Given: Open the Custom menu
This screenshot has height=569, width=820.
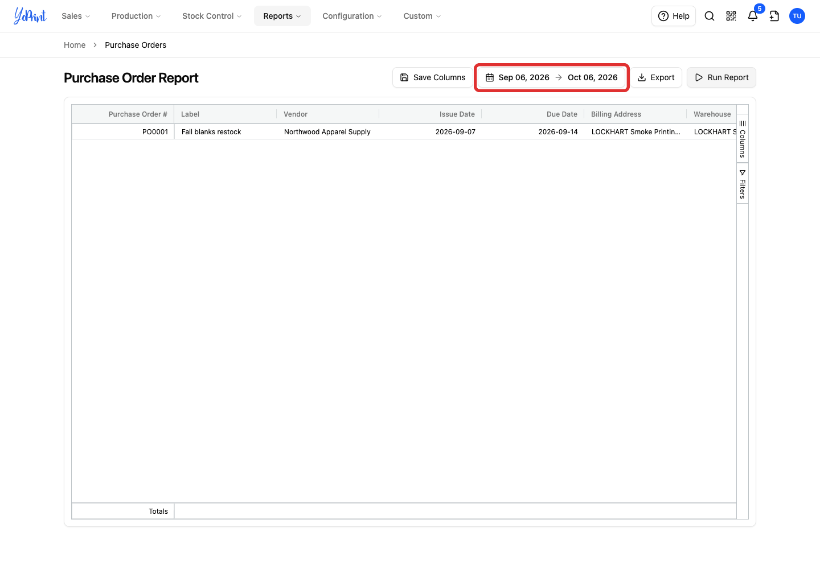Looking at the screenshot, I should click(422, 16).
